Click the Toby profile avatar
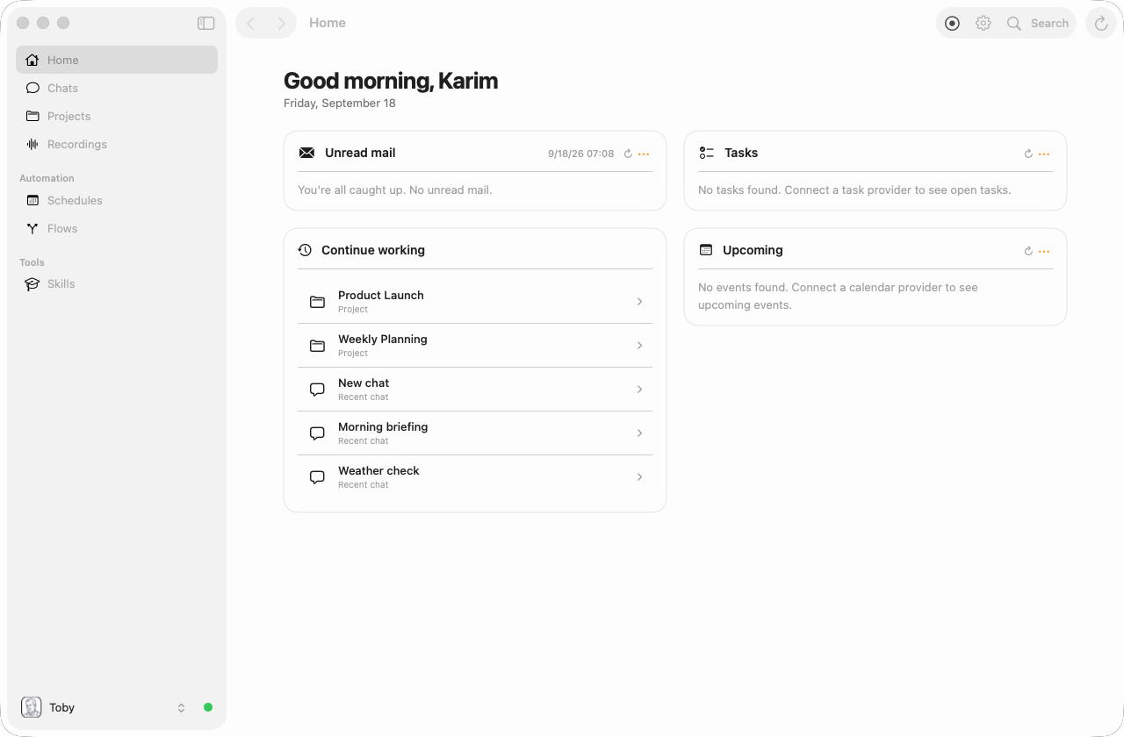Viewport: 1124px width, 737px height. click(x=32, y=707)
